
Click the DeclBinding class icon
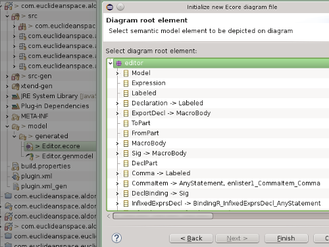pyautogui.click(x=126, y=194)
